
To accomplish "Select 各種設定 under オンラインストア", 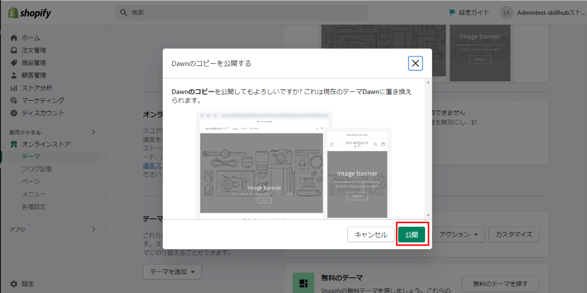I will coord(34,207).
